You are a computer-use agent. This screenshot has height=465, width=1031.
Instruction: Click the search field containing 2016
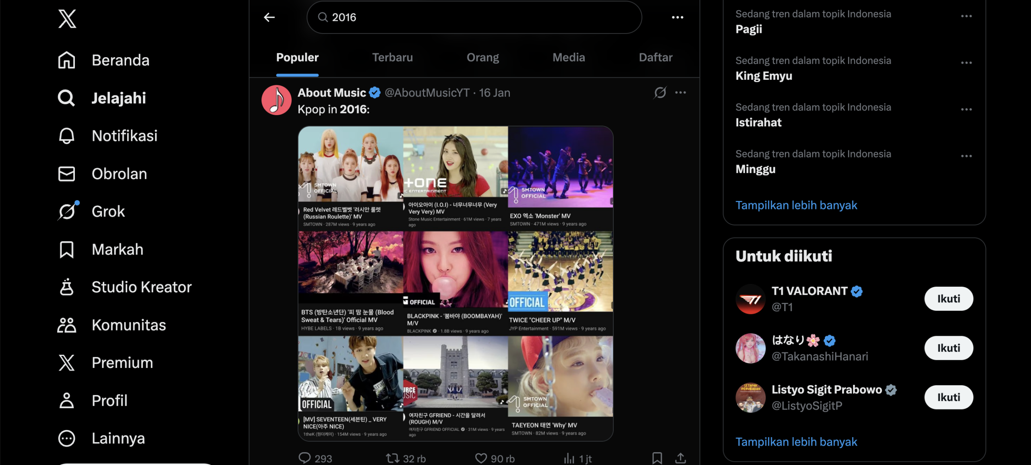point(474,17)
